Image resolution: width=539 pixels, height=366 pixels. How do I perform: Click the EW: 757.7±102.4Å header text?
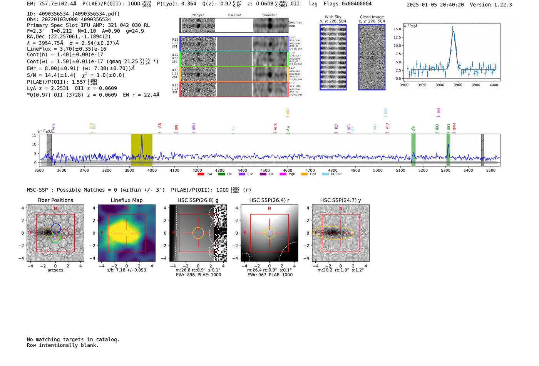(52, 4)
